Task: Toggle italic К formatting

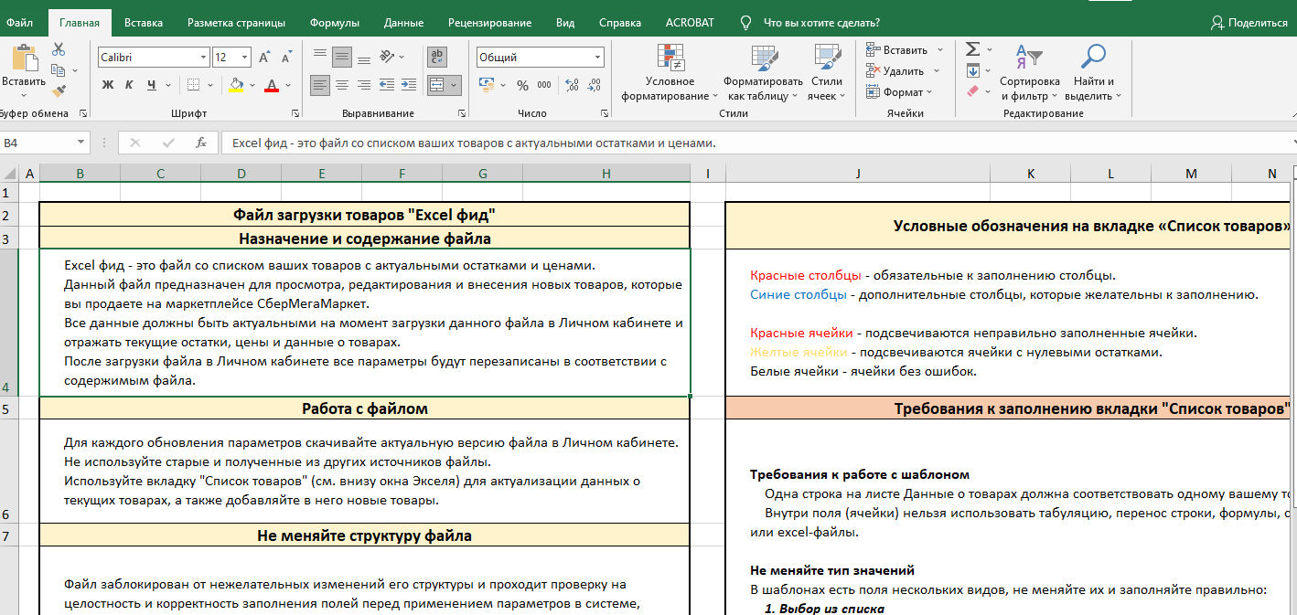Action: click(x=129, y=85)
